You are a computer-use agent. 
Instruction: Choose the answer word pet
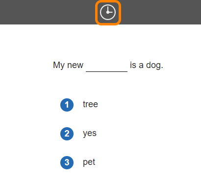[x=89, y=162]
